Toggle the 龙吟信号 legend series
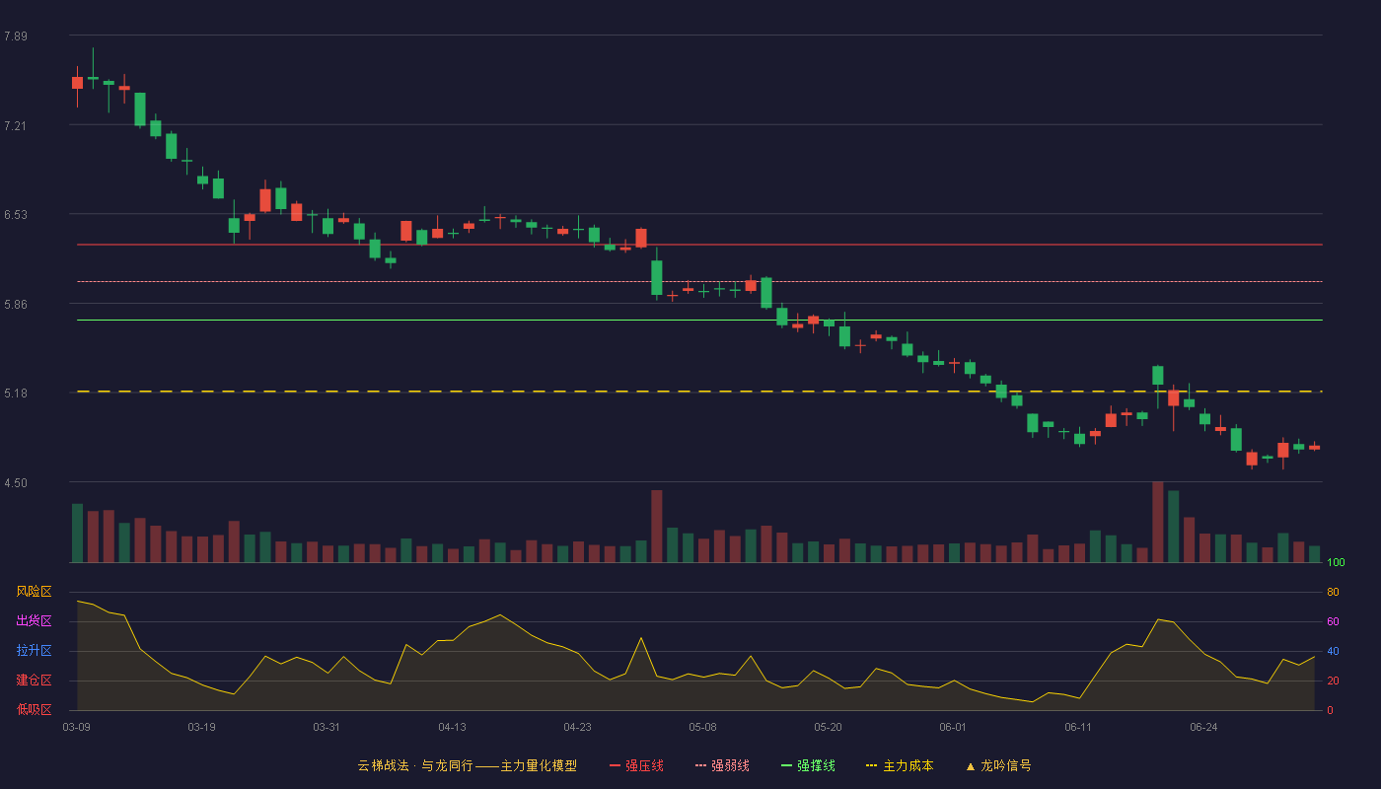 pyautogui.click(x=998, y=765)
